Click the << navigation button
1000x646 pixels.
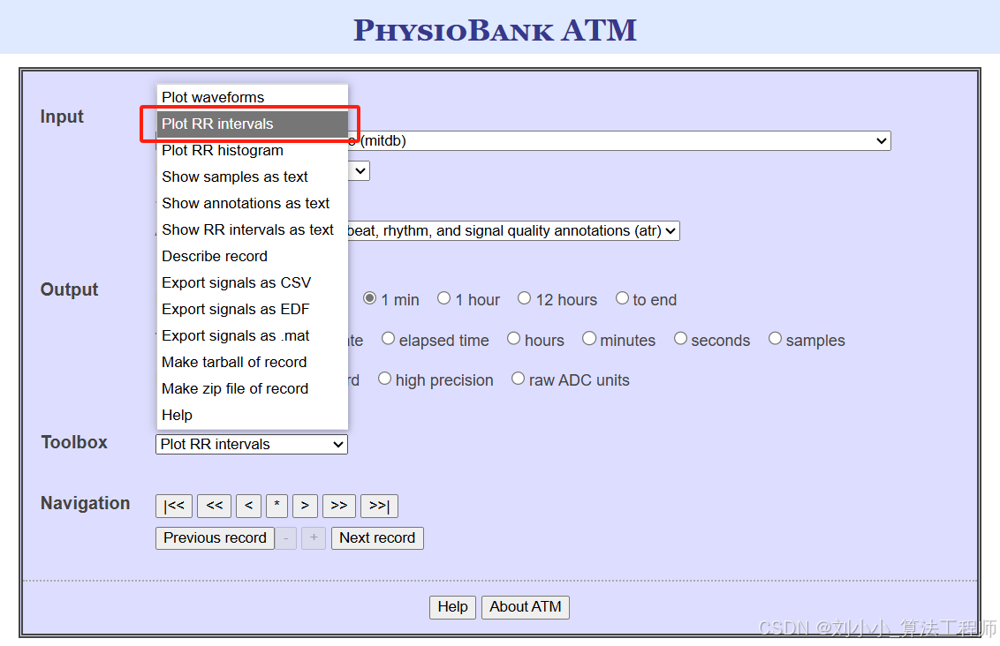click(x=215, y=506)
